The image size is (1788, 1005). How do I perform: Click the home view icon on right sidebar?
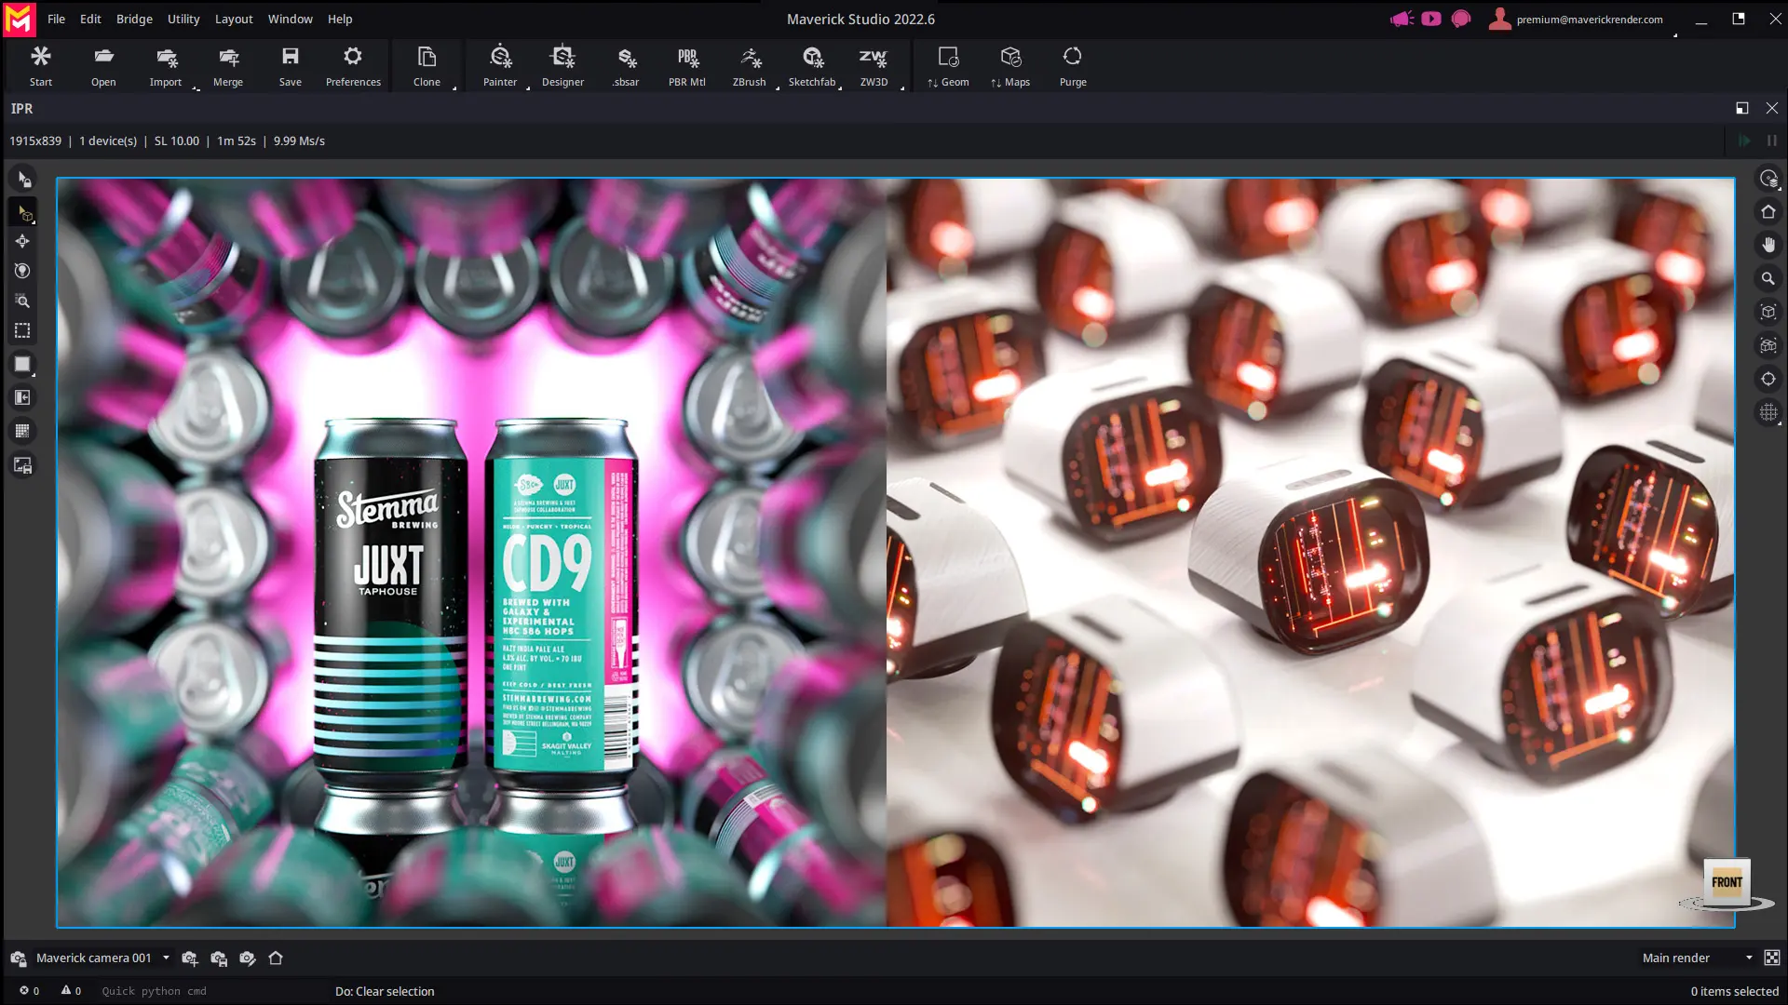click(x=1768, y=212)
